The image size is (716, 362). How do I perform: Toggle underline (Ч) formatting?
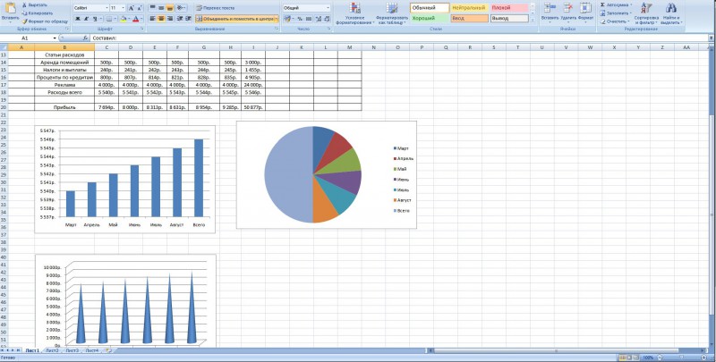[95, 19]
